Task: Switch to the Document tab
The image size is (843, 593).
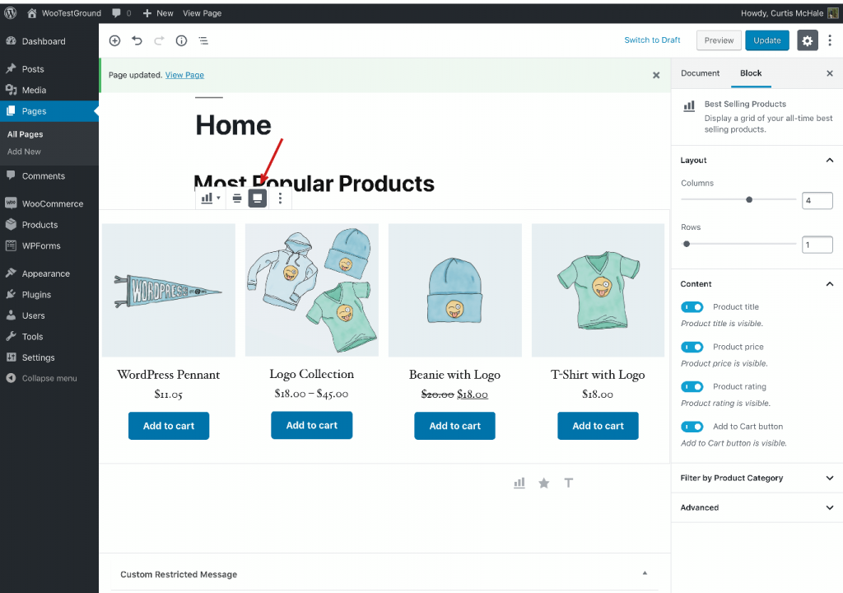Action: [700, 73]
